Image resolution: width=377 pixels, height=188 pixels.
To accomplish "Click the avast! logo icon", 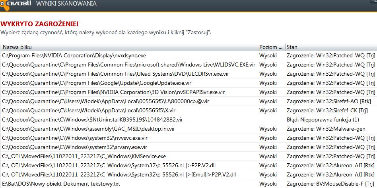I will (16, 5).
